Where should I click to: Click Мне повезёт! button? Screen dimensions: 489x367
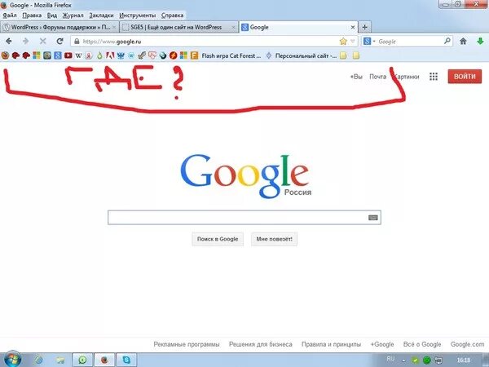[274, 239]
